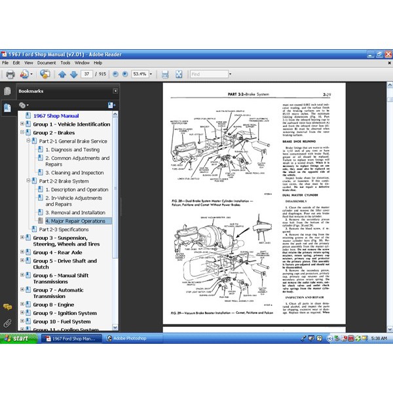Expand Group 8 - Engine node

[x=22, y=304]
